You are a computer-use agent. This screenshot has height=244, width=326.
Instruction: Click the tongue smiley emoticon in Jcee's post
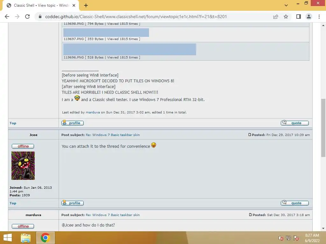[x=154, y=145]
